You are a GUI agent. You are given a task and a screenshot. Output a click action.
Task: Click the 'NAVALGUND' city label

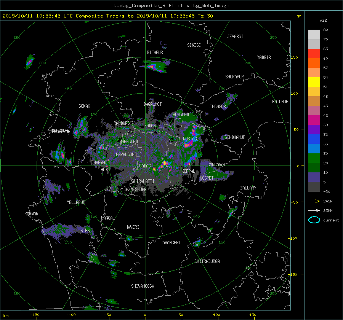click(126, 154)
